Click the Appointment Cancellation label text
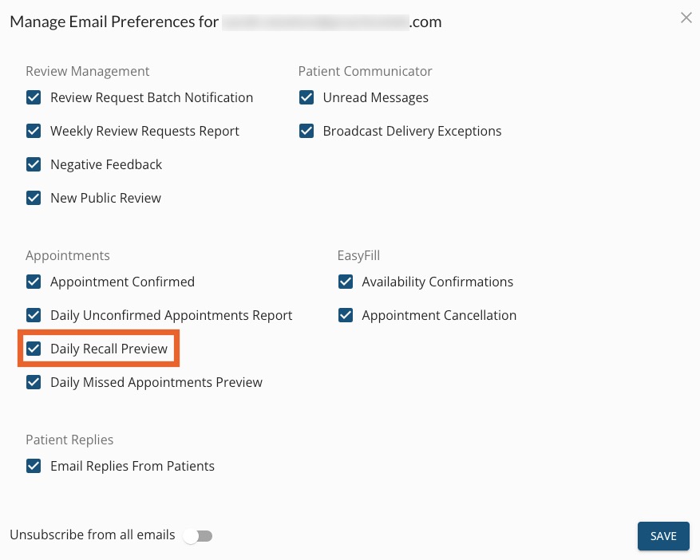The height and width of the screenshot is (560, 700). tap(439, 315)
